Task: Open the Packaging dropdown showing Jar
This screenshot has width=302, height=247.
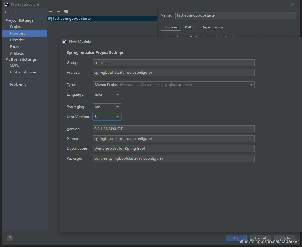Action: tap(107, 107)
